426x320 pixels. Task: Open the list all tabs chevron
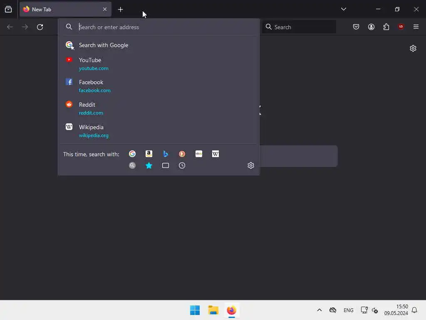point(343,9)
